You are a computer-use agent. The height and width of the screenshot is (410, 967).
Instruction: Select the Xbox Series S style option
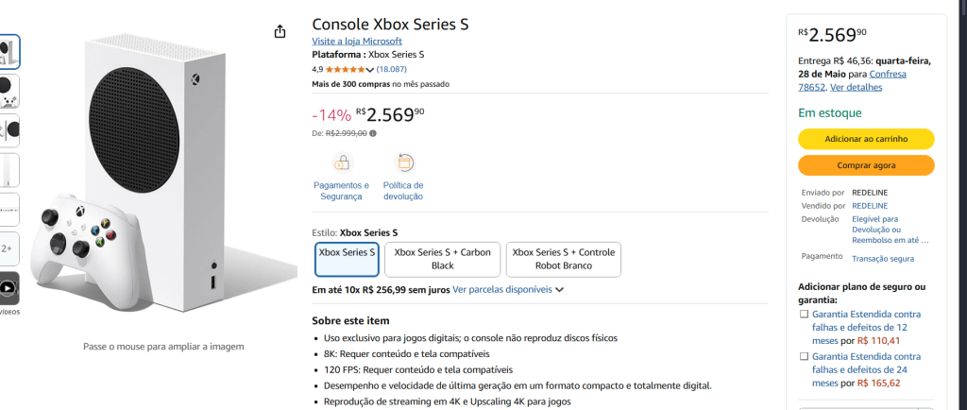point(347,259)
